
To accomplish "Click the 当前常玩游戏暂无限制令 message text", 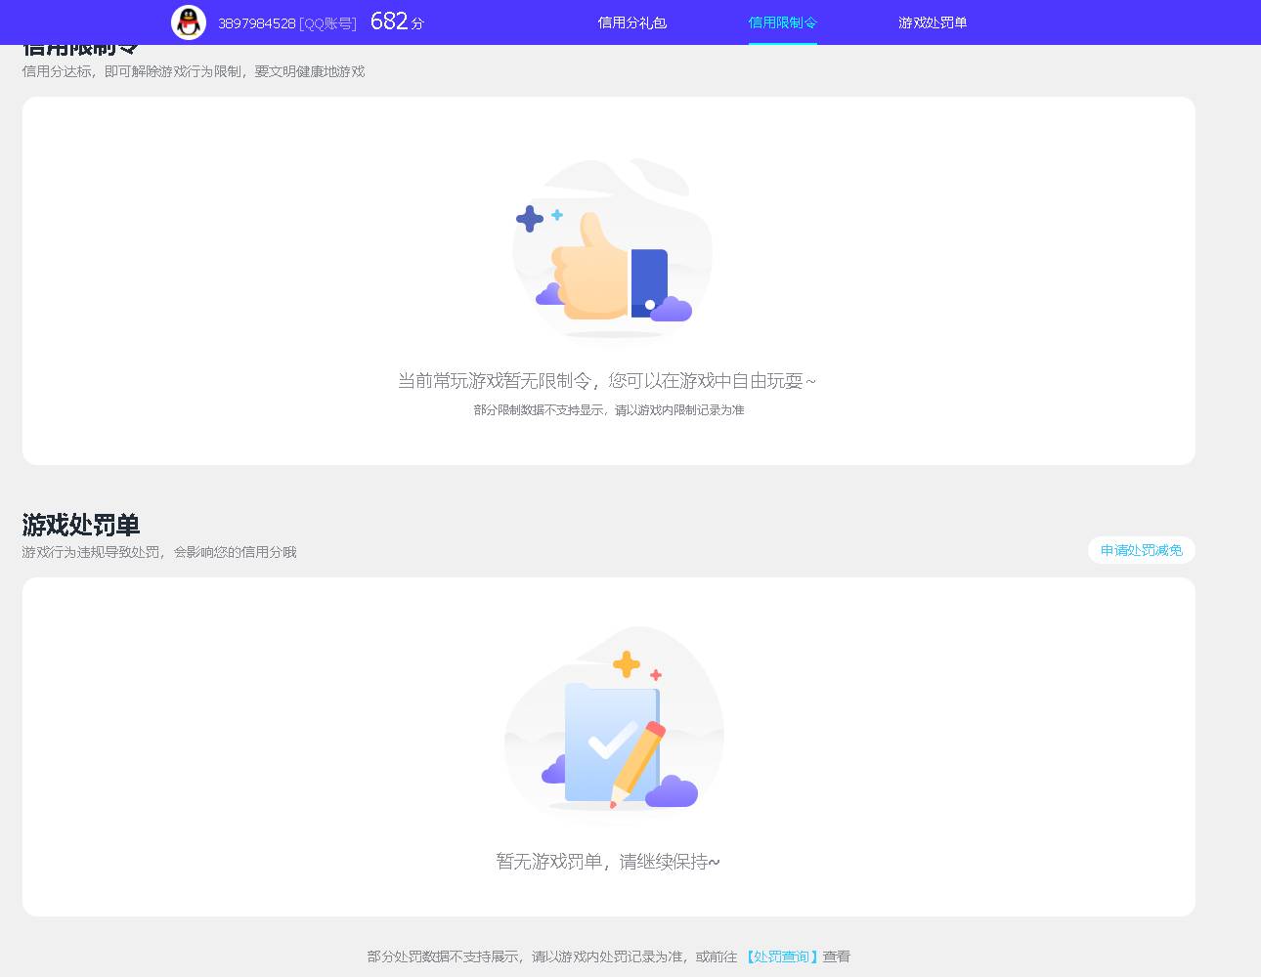I will 608,380.
